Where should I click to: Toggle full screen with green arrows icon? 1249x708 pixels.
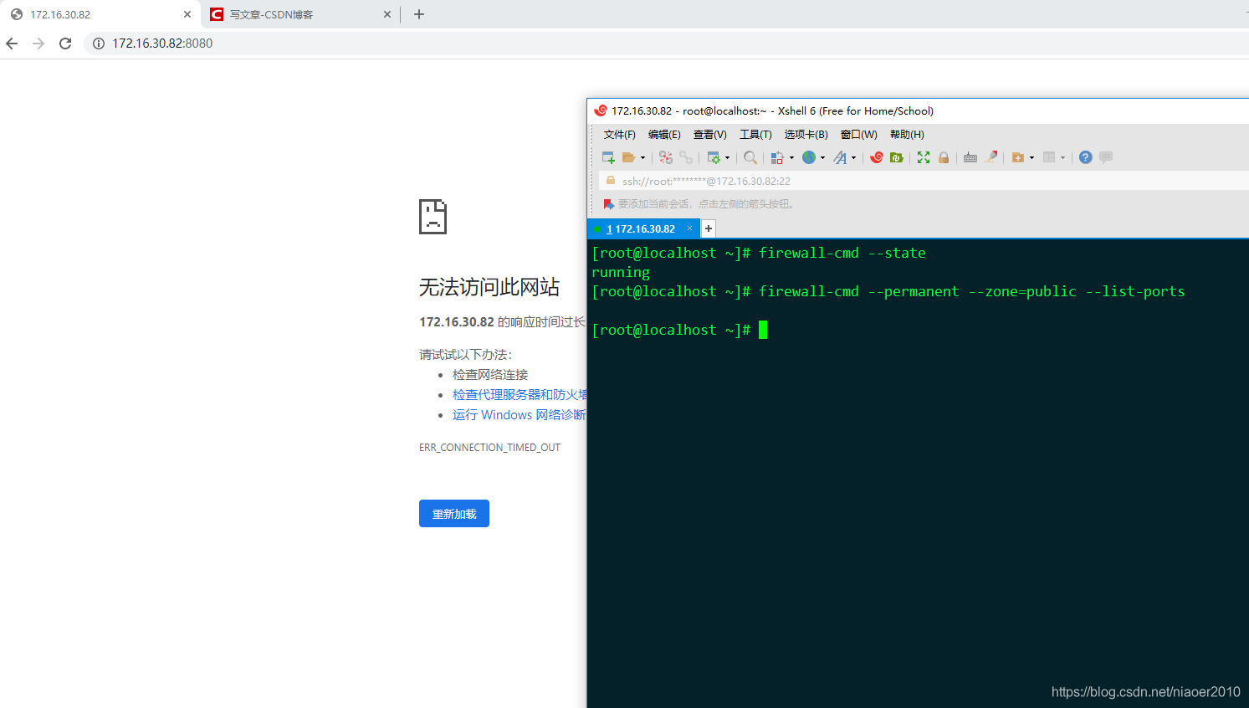pyautogui.click(x=924, y=157)
